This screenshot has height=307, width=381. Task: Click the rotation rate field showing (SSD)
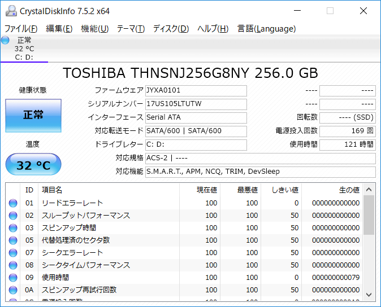point(348,118)
